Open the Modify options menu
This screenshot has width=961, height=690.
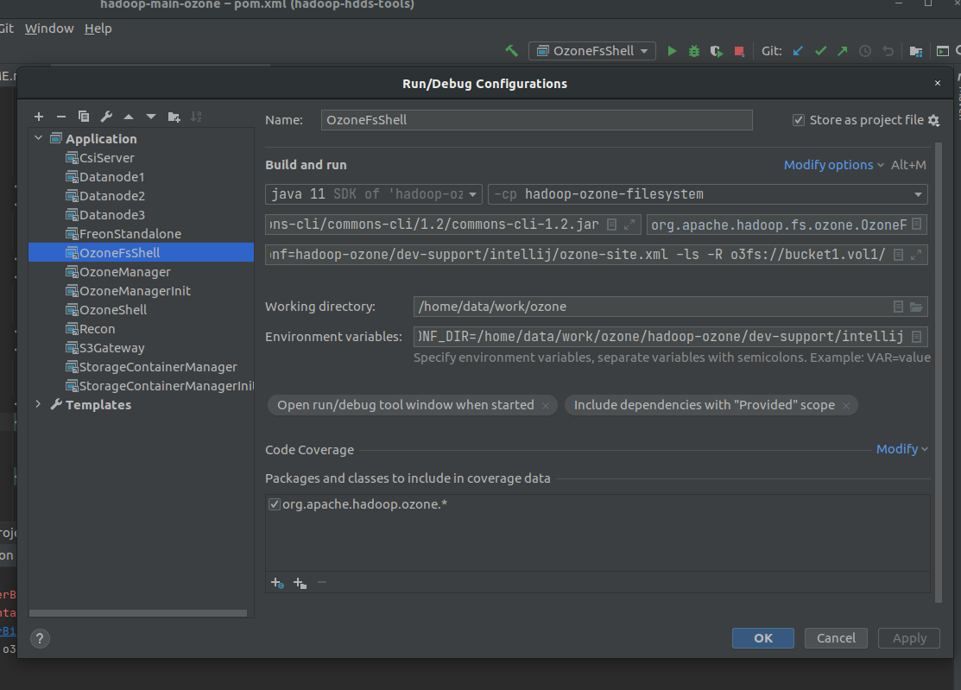828,165
